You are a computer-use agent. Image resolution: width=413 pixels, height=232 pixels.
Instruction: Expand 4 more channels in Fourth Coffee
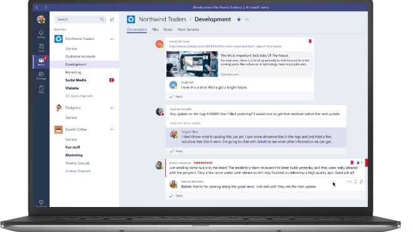tap(78, 171)
